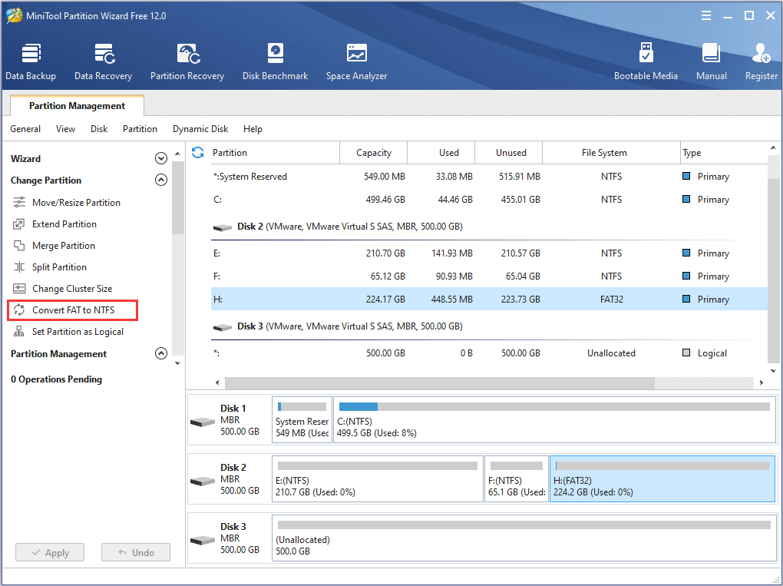
Task: Select C:(NTFS) block in disk map
Action: [x=554, y=420]
